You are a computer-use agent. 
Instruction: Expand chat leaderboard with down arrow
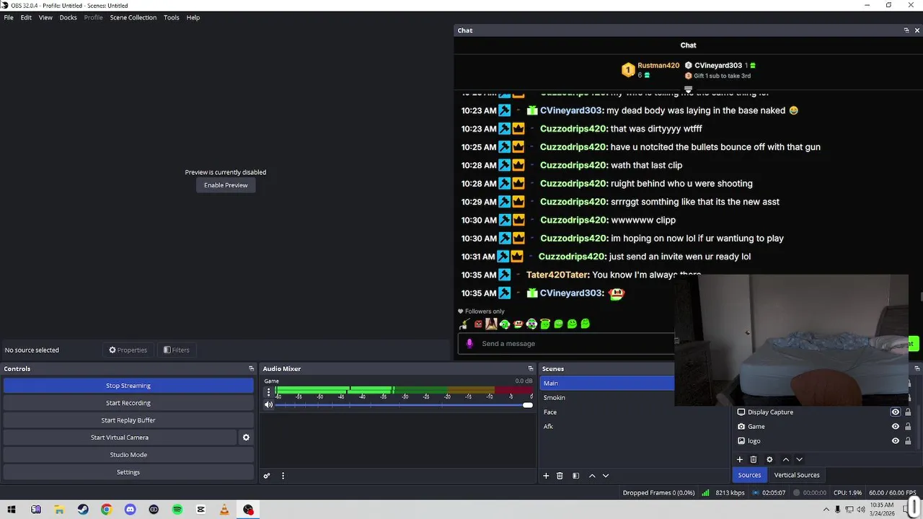point(688,90)
